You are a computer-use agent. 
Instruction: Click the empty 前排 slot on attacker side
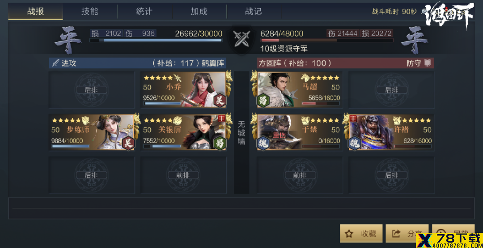[x=184, y=175]
